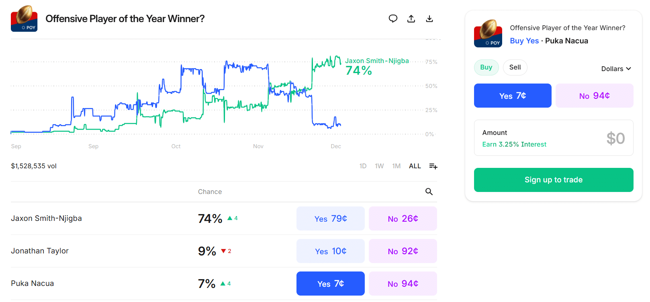The image size is (650, 302).
Task: Choose No 94¢ in the trade panel
Action: coord(594,96)
